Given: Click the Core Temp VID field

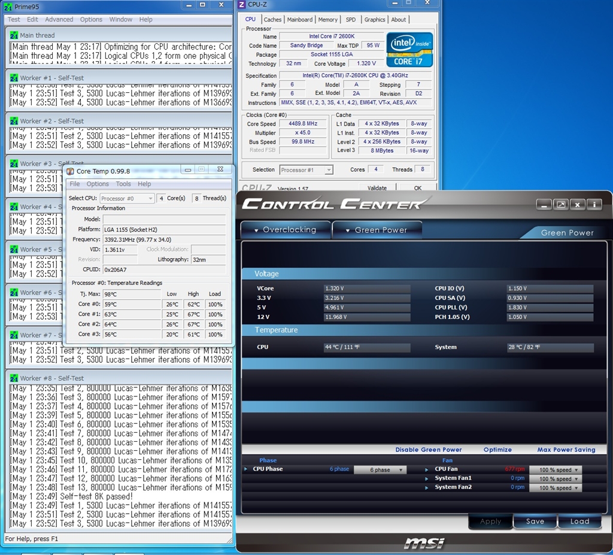Looking at the screenshot, I should pyautogui.click(x=120, y=250).
